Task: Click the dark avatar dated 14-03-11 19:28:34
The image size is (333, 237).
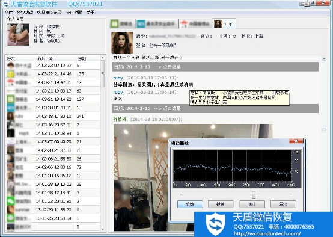Action: tap(11, 134)
